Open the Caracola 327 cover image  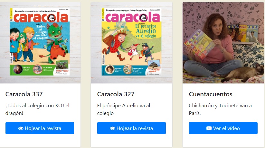(131, 43)
